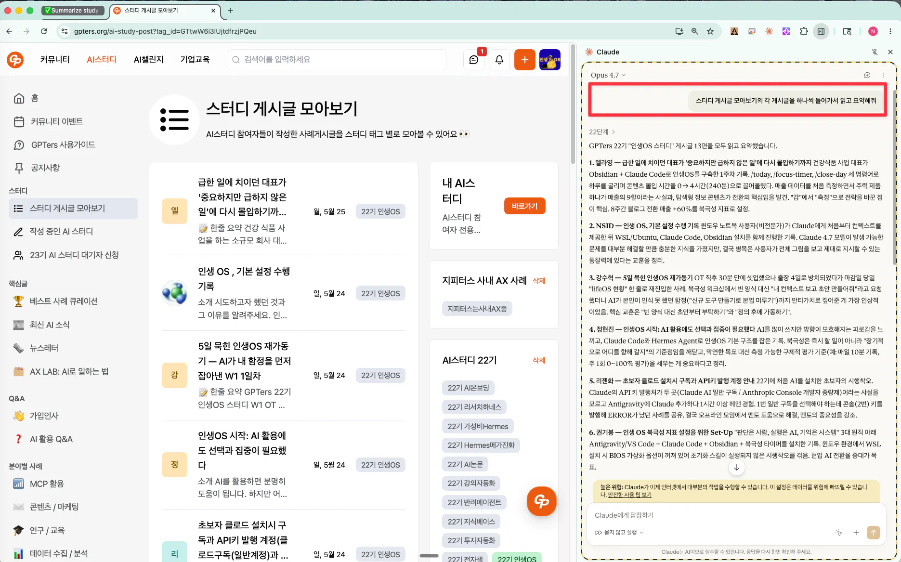Toggle the browser side panel icon
The width and height of the screenshot is (901, 562).
click(x=821, y=31)
